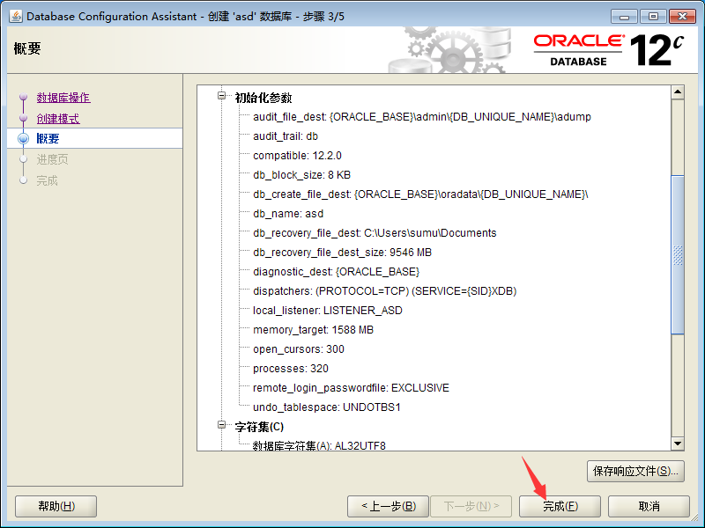
Task: Click the 进度页 step in the sidebar
Action: tap(53, 159)
